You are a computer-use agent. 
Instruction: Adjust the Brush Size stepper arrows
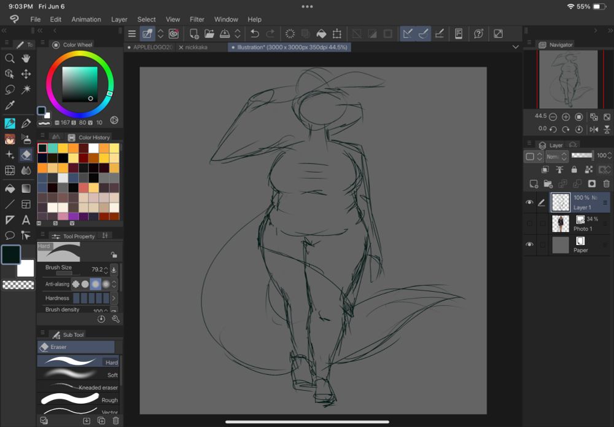point(106,270)
